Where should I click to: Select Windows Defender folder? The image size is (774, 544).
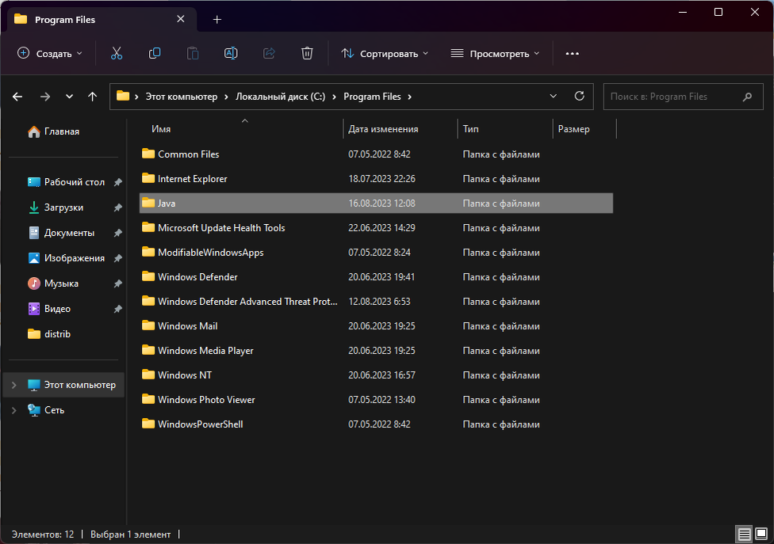[x=376, y=277]
